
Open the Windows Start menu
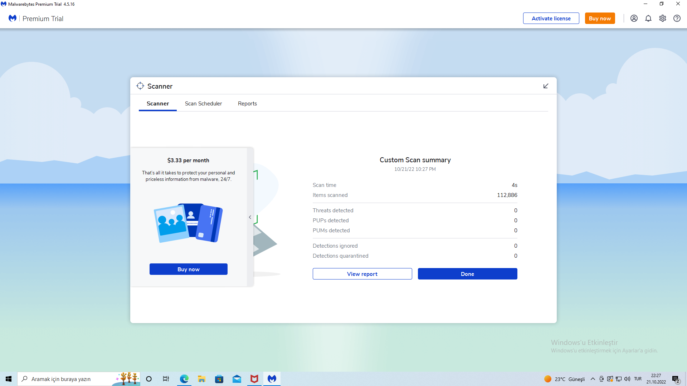coord(9,379)
